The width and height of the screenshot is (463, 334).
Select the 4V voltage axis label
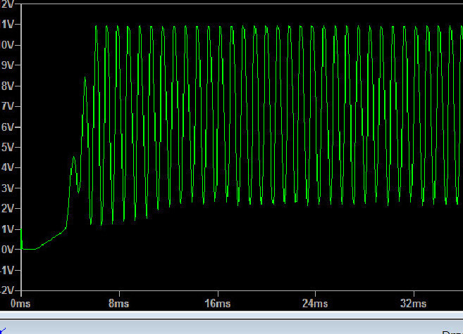coord(7,167)
